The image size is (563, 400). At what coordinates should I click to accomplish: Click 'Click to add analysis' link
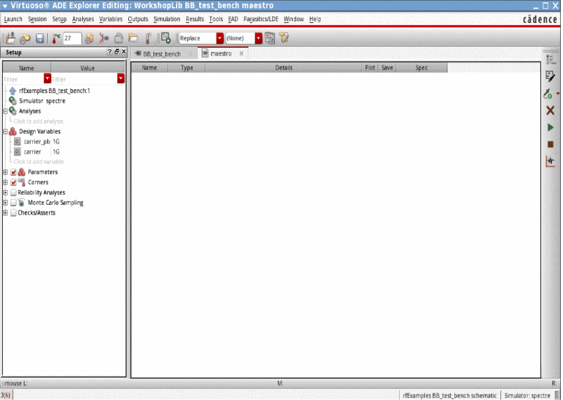(x=39, y=121)
